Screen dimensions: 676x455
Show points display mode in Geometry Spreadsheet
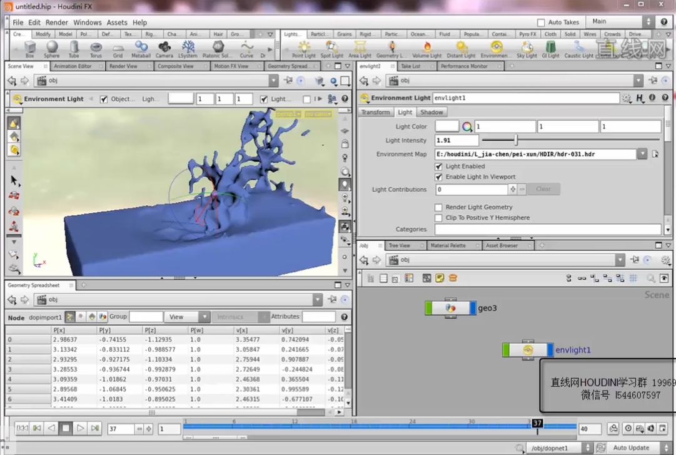point(70,317)
